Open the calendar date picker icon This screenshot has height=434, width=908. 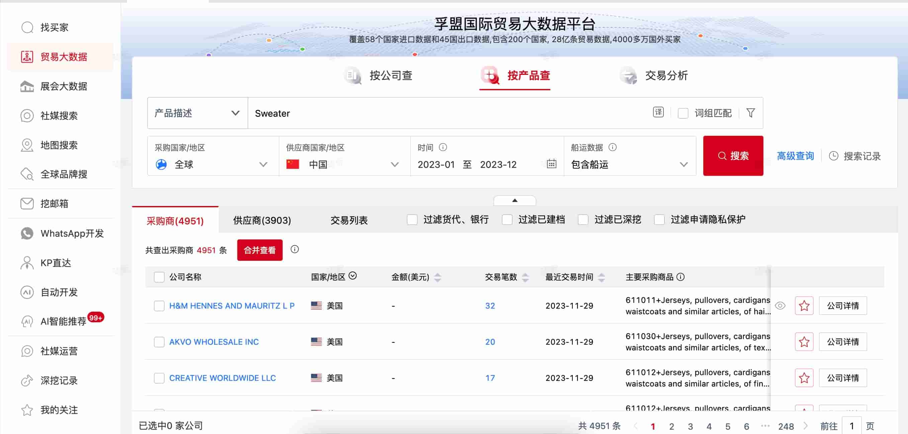(551, 164)
